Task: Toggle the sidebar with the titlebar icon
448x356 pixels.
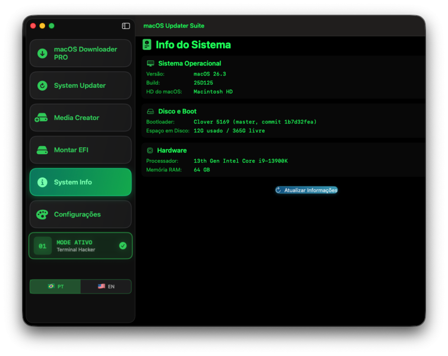Action: pos(126,26)
